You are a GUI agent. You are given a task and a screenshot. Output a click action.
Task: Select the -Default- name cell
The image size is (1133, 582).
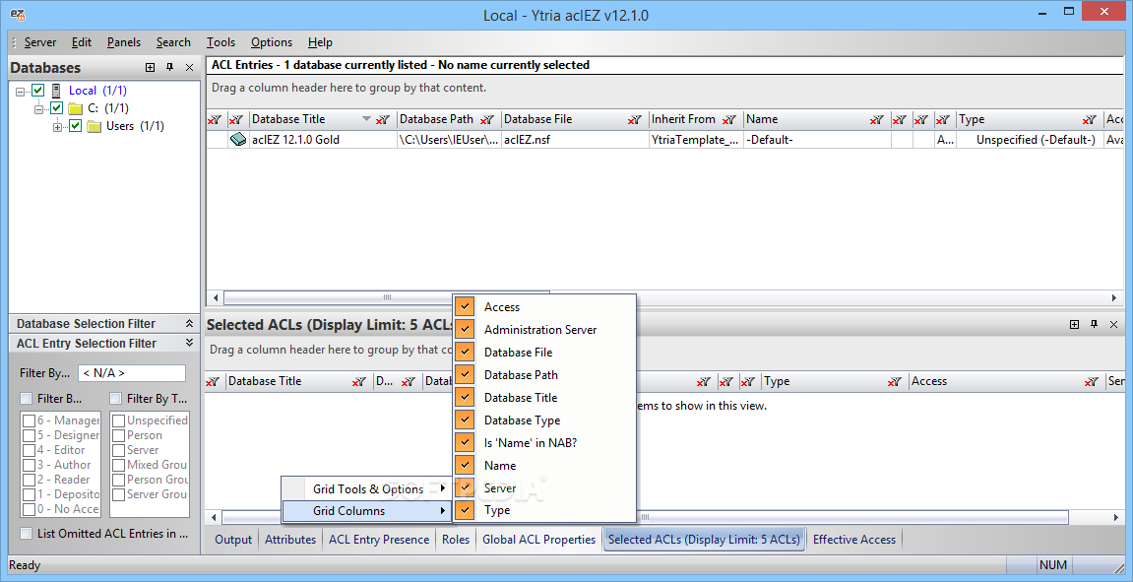coord(816,140)
